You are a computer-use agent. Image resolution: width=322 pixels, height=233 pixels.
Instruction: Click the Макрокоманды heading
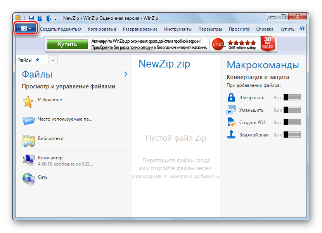(x=263, y=65)
